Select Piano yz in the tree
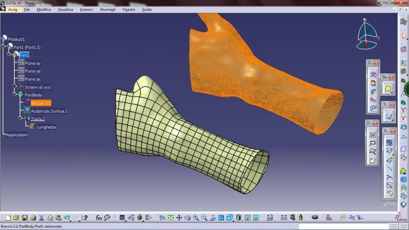 click(x=33, y=71)
